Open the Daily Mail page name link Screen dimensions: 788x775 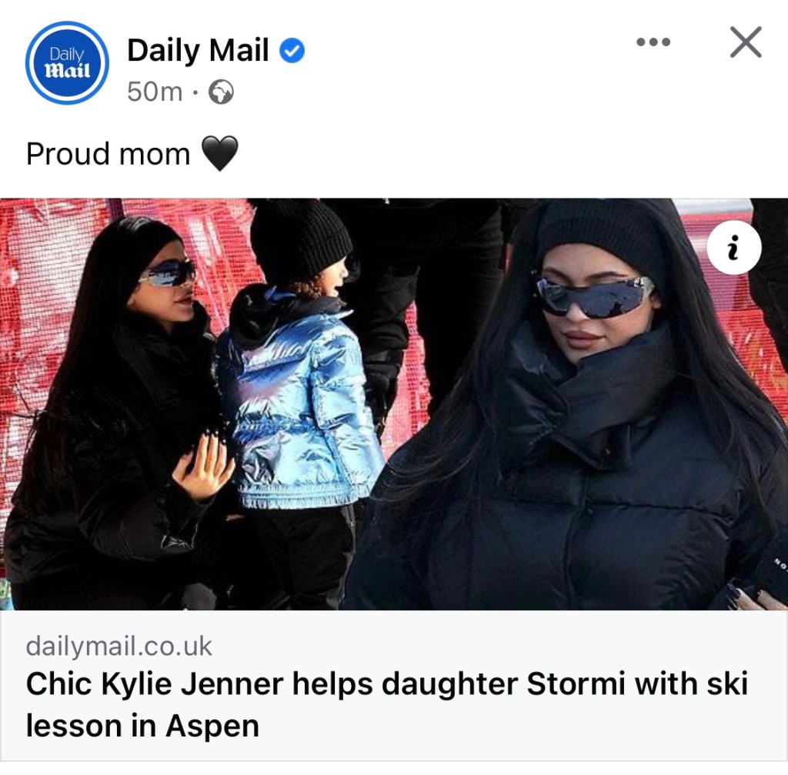click(x=198, y=50)
